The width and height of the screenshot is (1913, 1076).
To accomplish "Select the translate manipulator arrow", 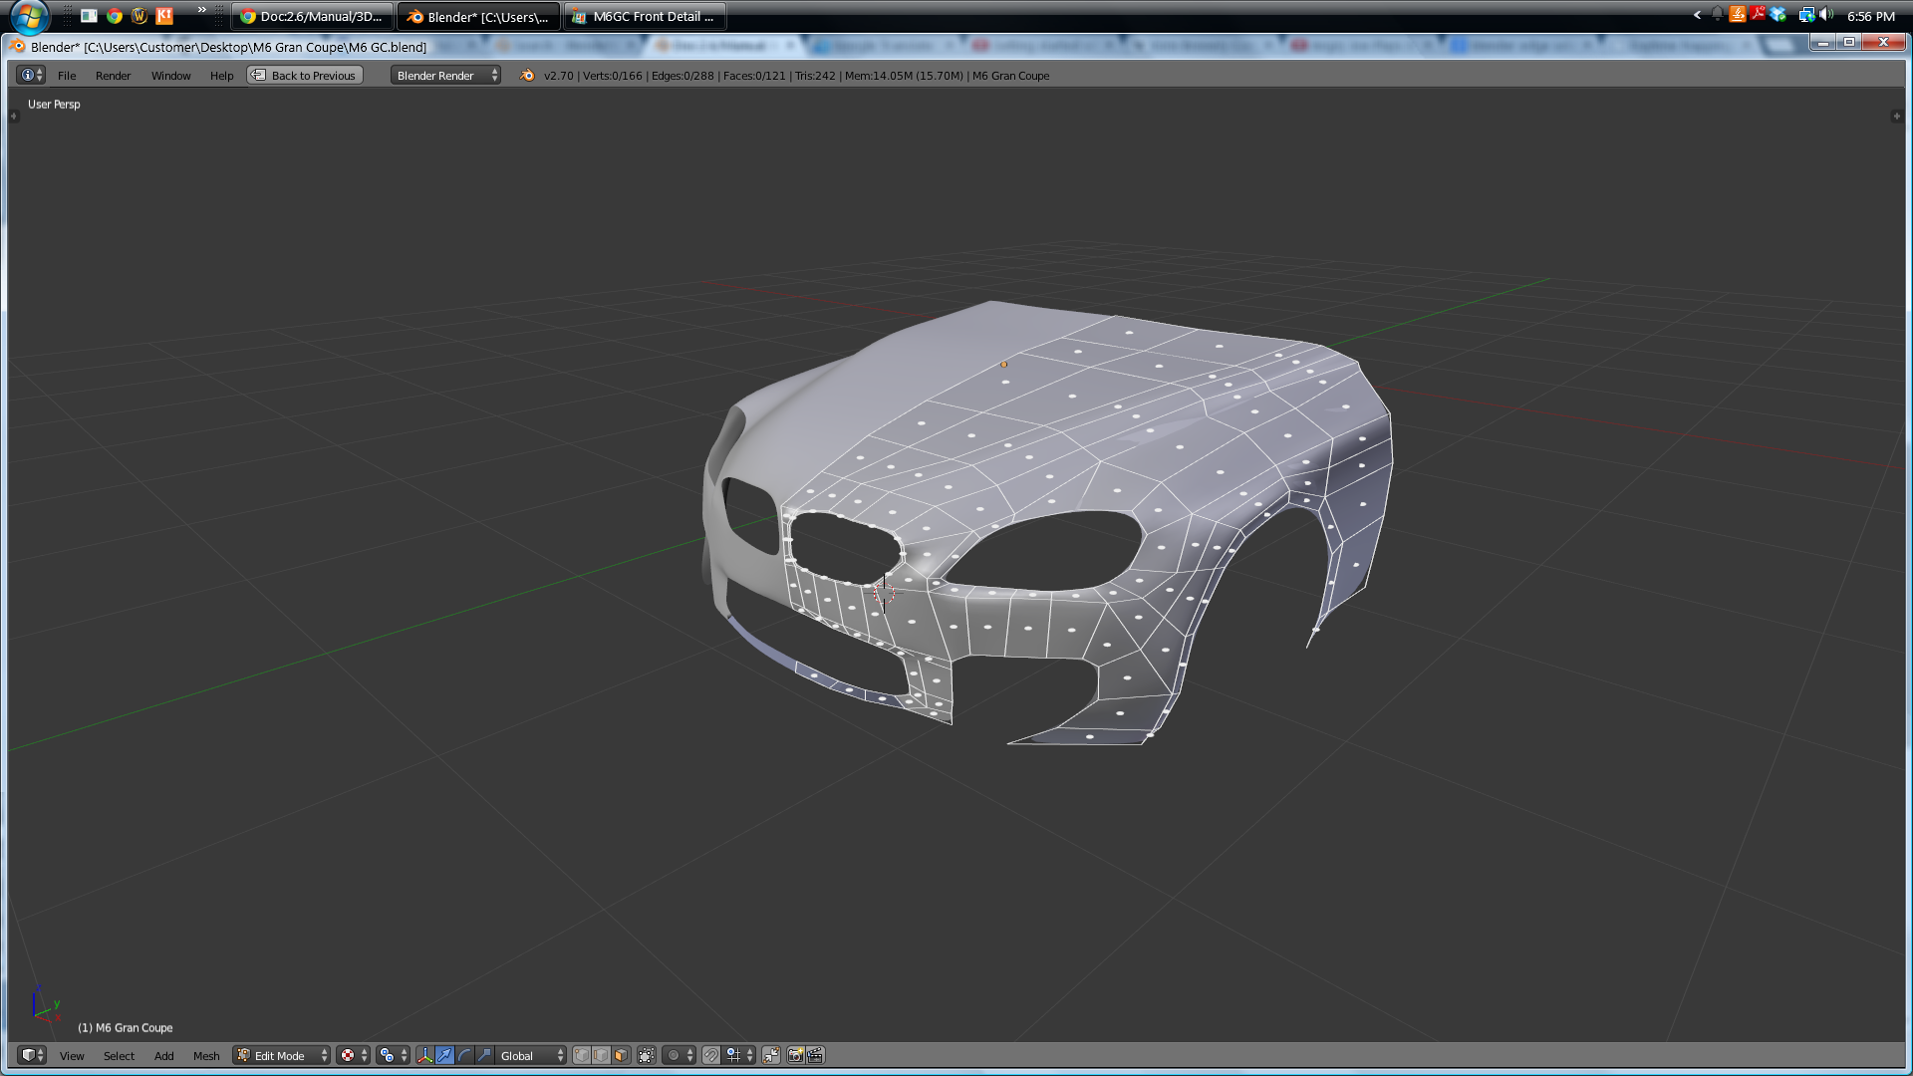I will (x=445, y=1056).
